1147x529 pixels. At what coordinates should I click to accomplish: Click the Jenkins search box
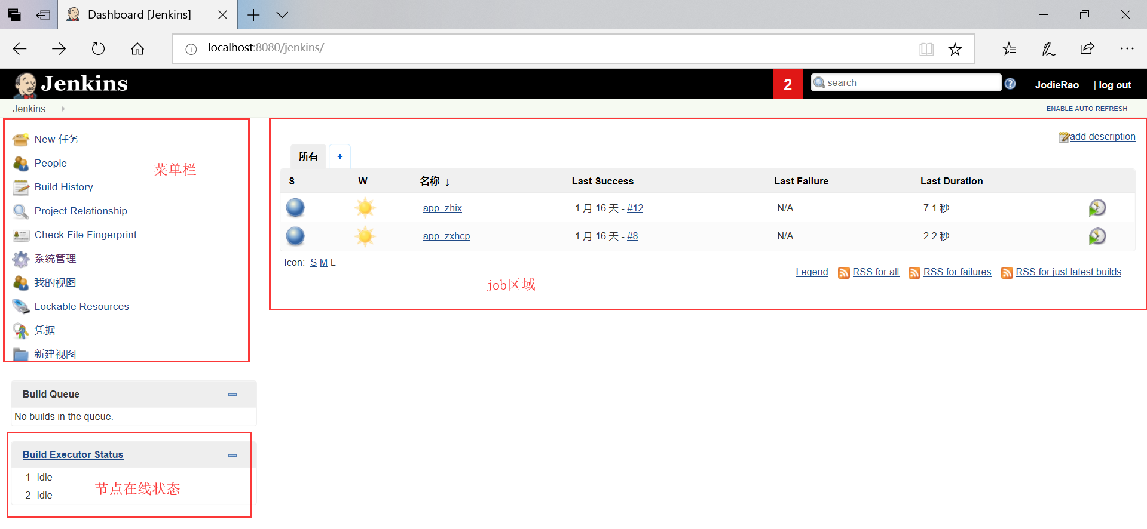(x=906, y=82)
